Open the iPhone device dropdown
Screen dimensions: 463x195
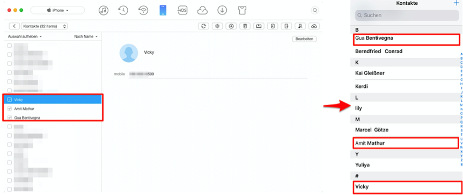[57, 10]
